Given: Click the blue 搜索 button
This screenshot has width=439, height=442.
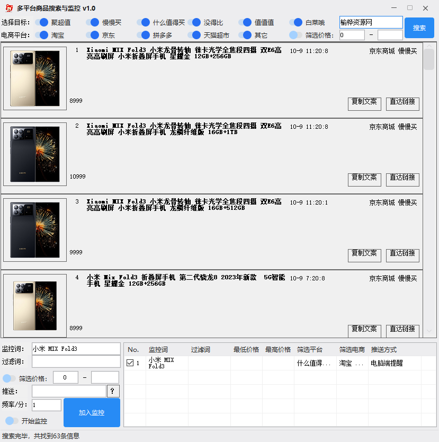Looking at the screenshot, I should (419, 28).
